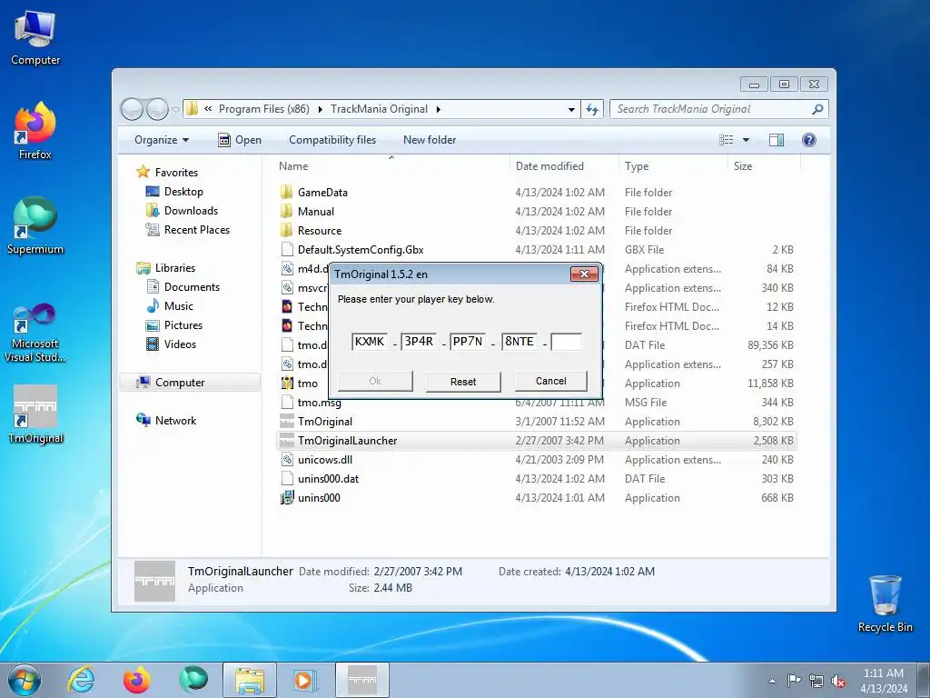
Task: Click the Reset button in dialog
Action: tap(463, 382)
